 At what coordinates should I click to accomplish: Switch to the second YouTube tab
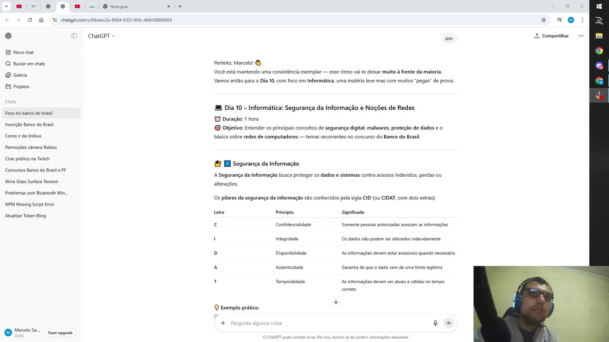tap(77, 7)
